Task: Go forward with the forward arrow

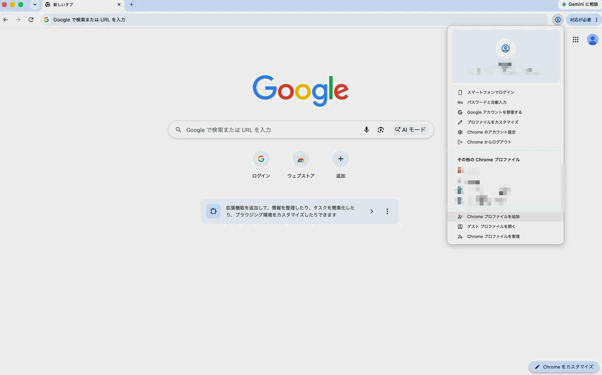Action: click(x=18, y=20)
